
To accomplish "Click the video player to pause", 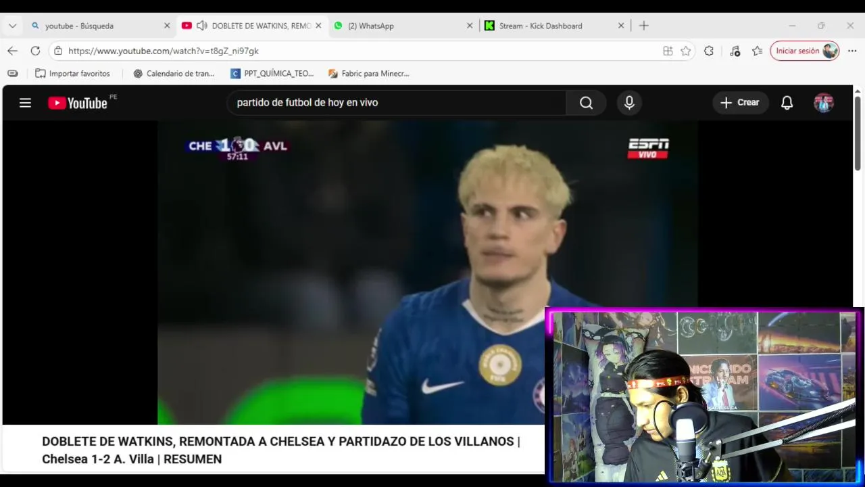I will (x=427, y=273).
